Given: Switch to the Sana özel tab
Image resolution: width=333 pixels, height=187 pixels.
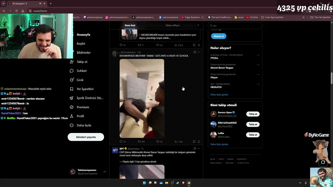Looking at the screenshot, I should point(130,25).
